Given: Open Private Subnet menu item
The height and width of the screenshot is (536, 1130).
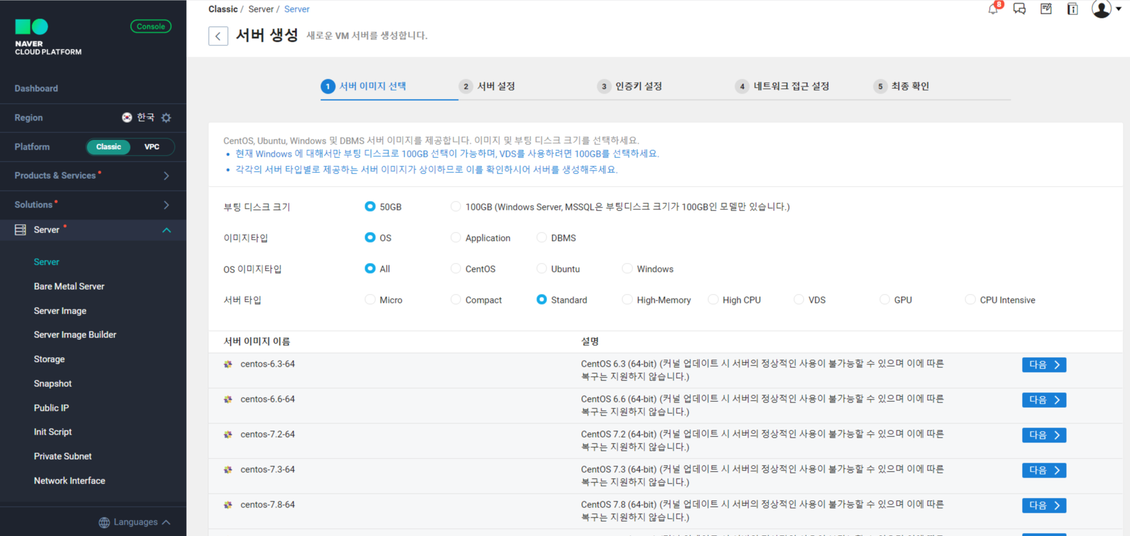Looking at the screenshot, I should 63,456.
